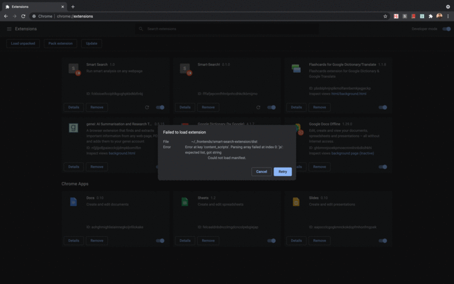Select the Extensions browser tab
Screen dimensions: 454x284
click(35, 7)
